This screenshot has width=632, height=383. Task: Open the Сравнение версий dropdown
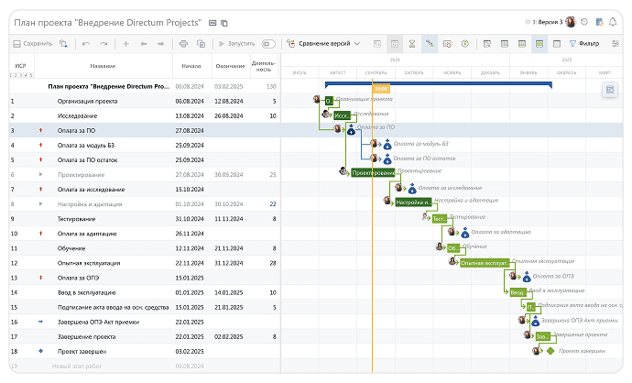322,43
